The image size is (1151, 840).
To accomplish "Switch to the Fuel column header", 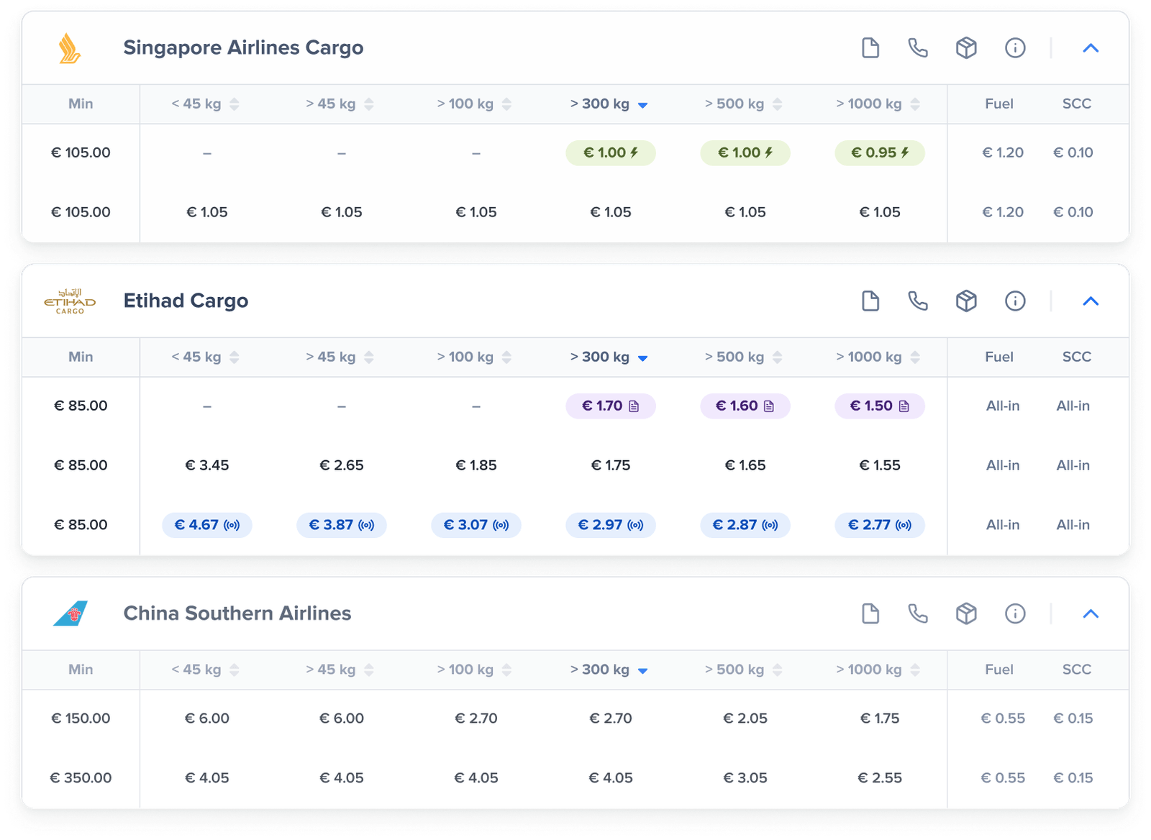I will pyautogui.click(x=999, y=104).
